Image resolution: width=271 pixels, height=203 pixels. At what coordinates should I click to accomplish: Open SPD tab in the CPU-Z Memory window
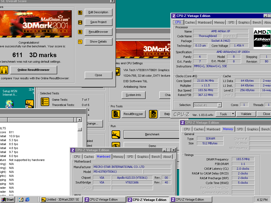pos(240,129)
